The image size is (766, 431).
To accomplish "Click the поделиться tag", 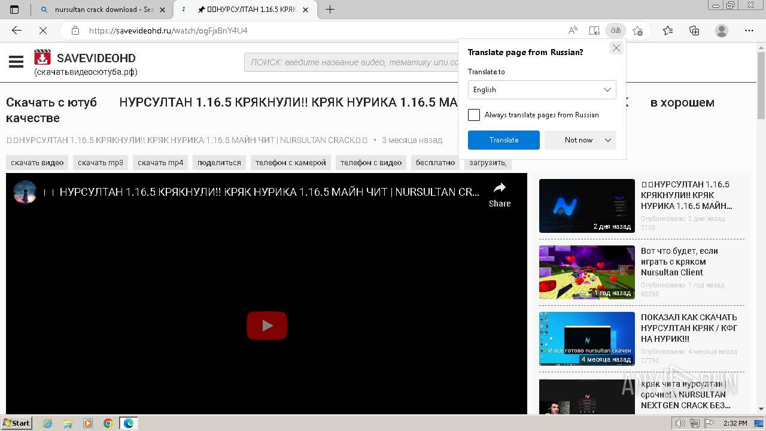I will (x=219, y=162).
